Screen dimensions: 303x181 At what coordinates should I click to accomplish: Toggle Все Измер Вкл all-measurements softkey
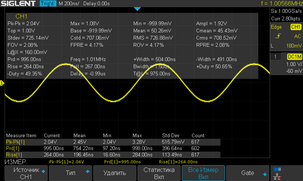pos(203,173)
